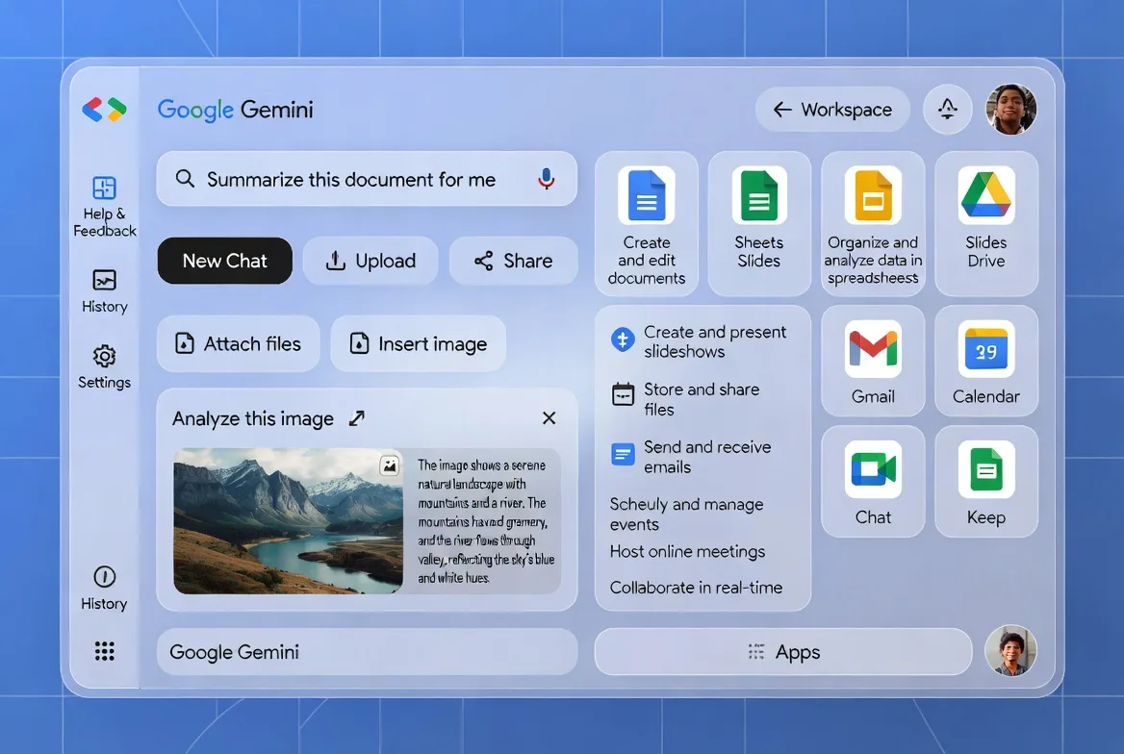Close the Analyze this image panel
The width and height of the screenshot is (1124, 754).
(549, 417)
